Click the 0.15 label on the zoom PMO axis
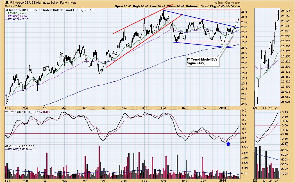Viewport: 295px width, 183px height. [x=285, y=112]
